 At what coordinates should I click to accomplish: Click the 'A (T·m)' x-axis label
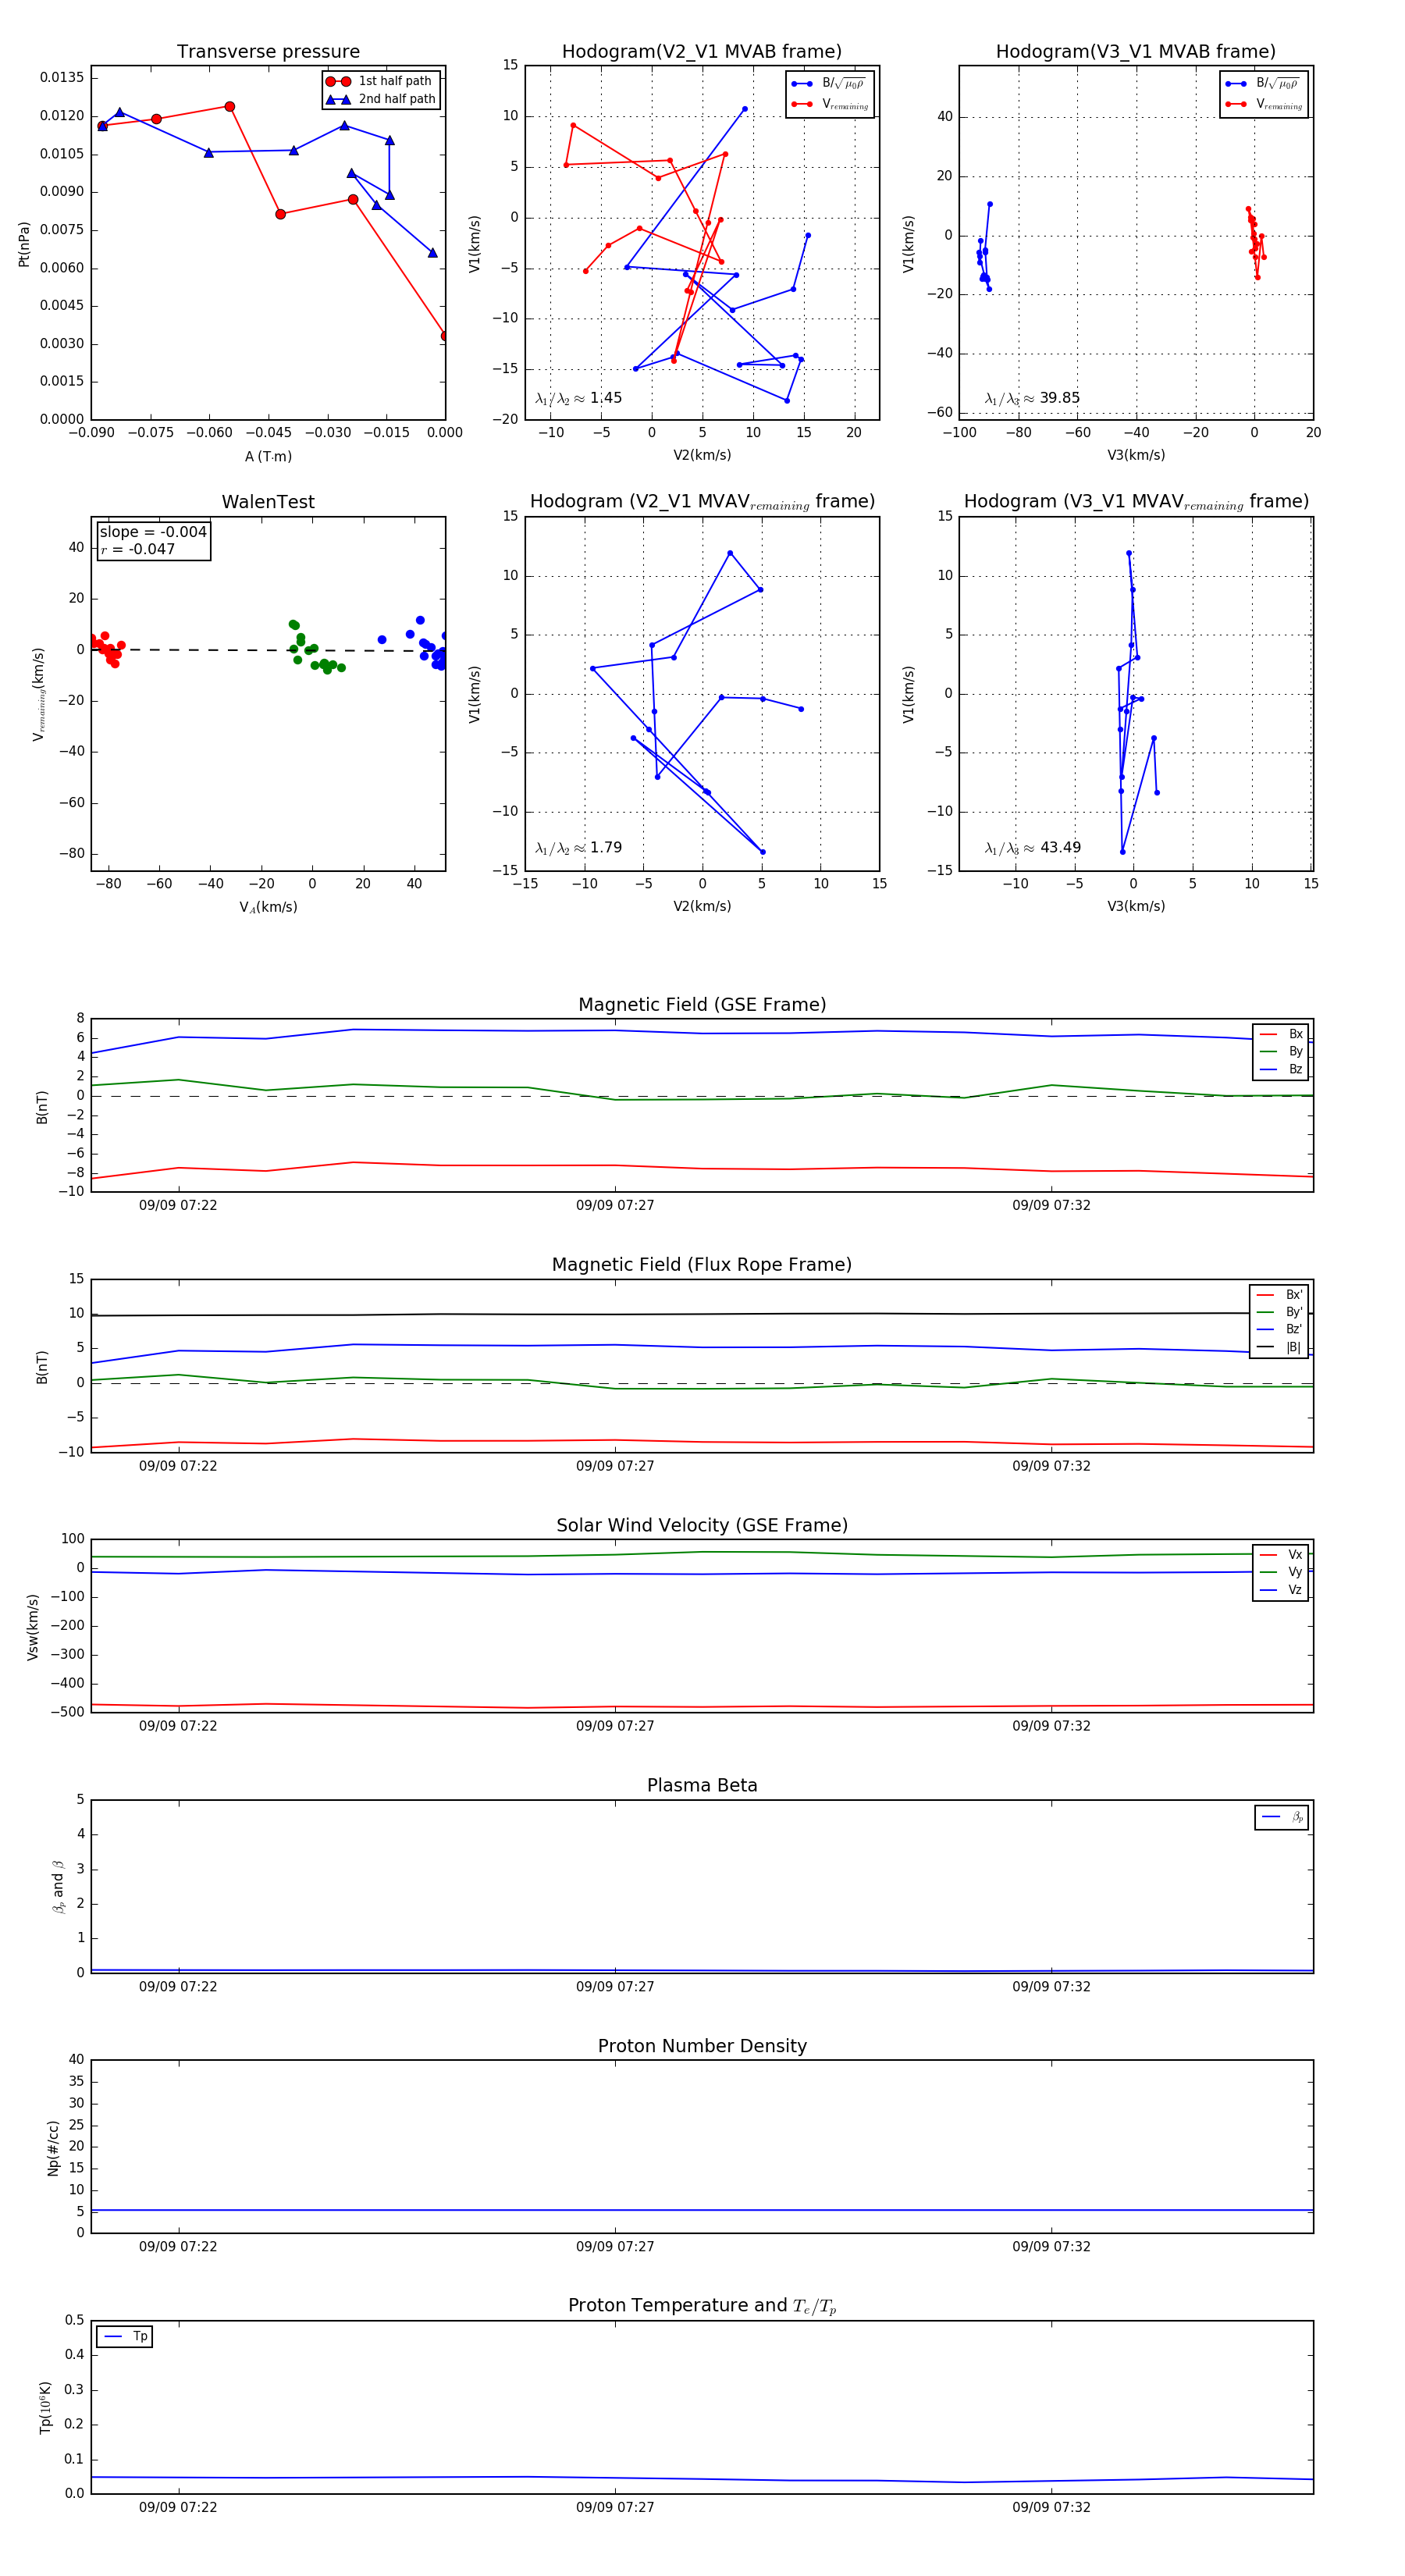pyautogui.click(x=268, y=457)
